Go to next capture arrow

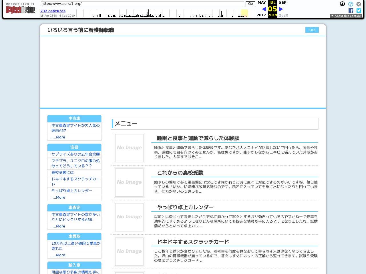click(281, 9)
